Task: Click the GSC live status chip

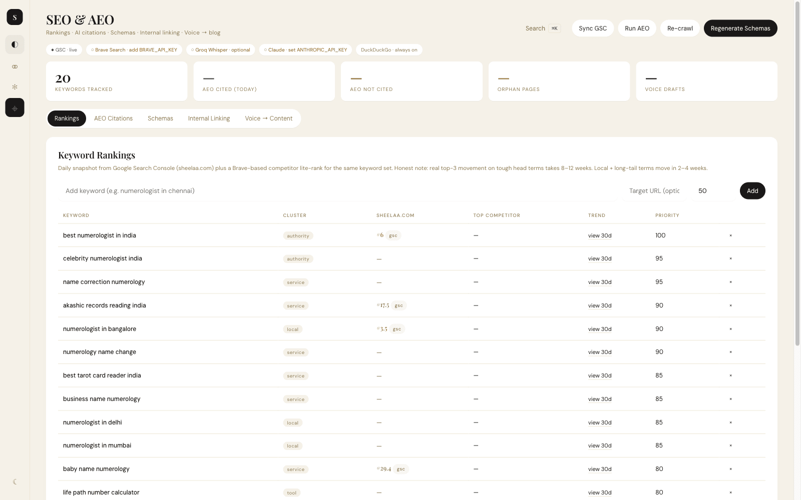Action: 64,50
